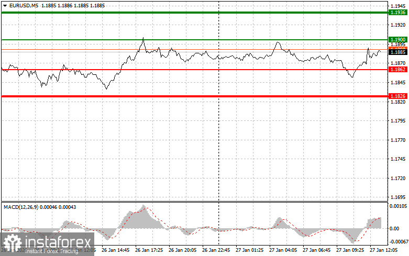Click the 26 Jan 14:45 time label
409x256 pixels.
tap(115, 250)
